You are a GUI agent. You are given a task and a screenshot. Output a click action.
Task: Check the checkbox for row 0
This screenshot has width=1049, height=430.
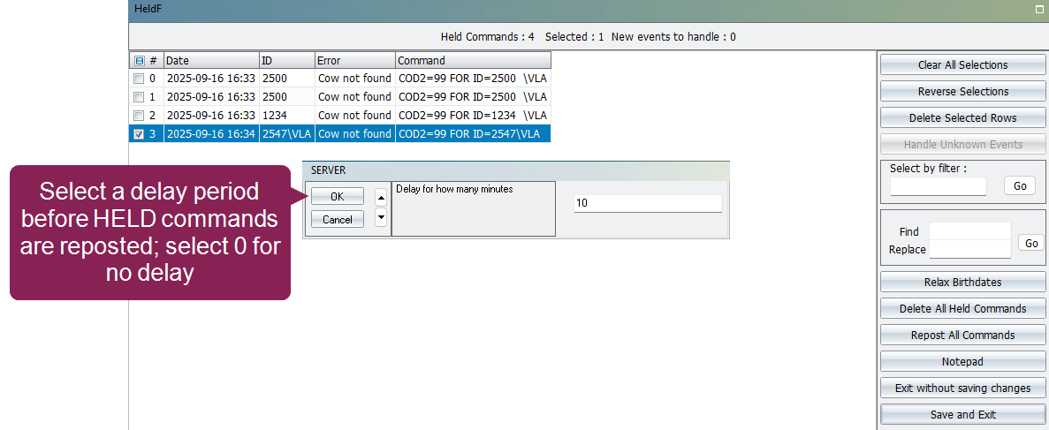coord(139,79)
